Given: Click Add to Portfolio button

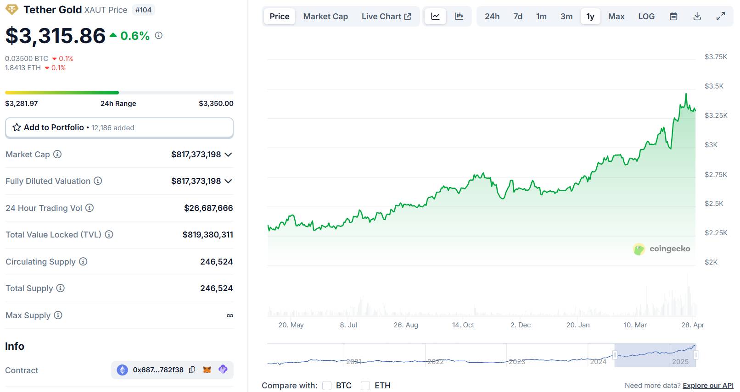Looking at the screenshot, I should click(119, 127).
